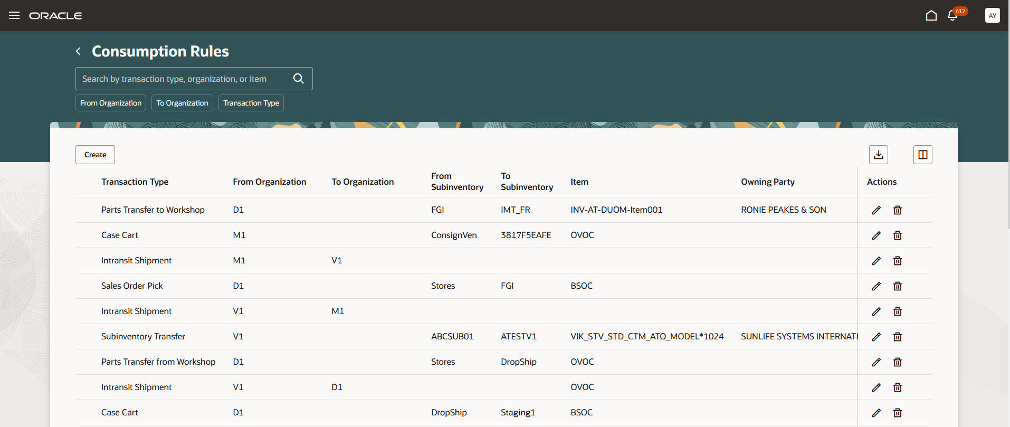
Task: Select the SUNLIFE SYSTEMS INTERNATI owning party cell
Action: click(799, 336)
